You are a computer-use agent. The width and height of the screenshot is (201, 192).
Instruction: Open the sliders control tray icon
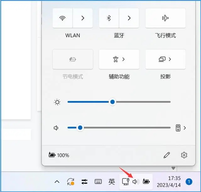coord(84,182)
